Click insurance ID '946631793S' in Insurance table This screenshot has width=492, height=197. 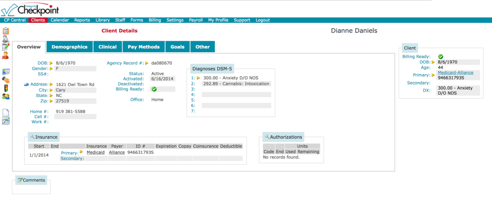point(140,152)
